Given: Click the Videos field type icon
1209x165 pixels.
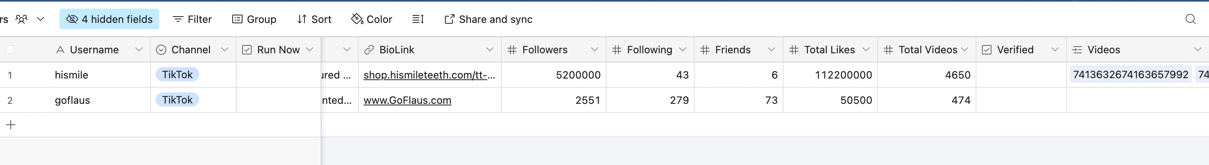Looking at the screenshot, I should (1078, 50).
